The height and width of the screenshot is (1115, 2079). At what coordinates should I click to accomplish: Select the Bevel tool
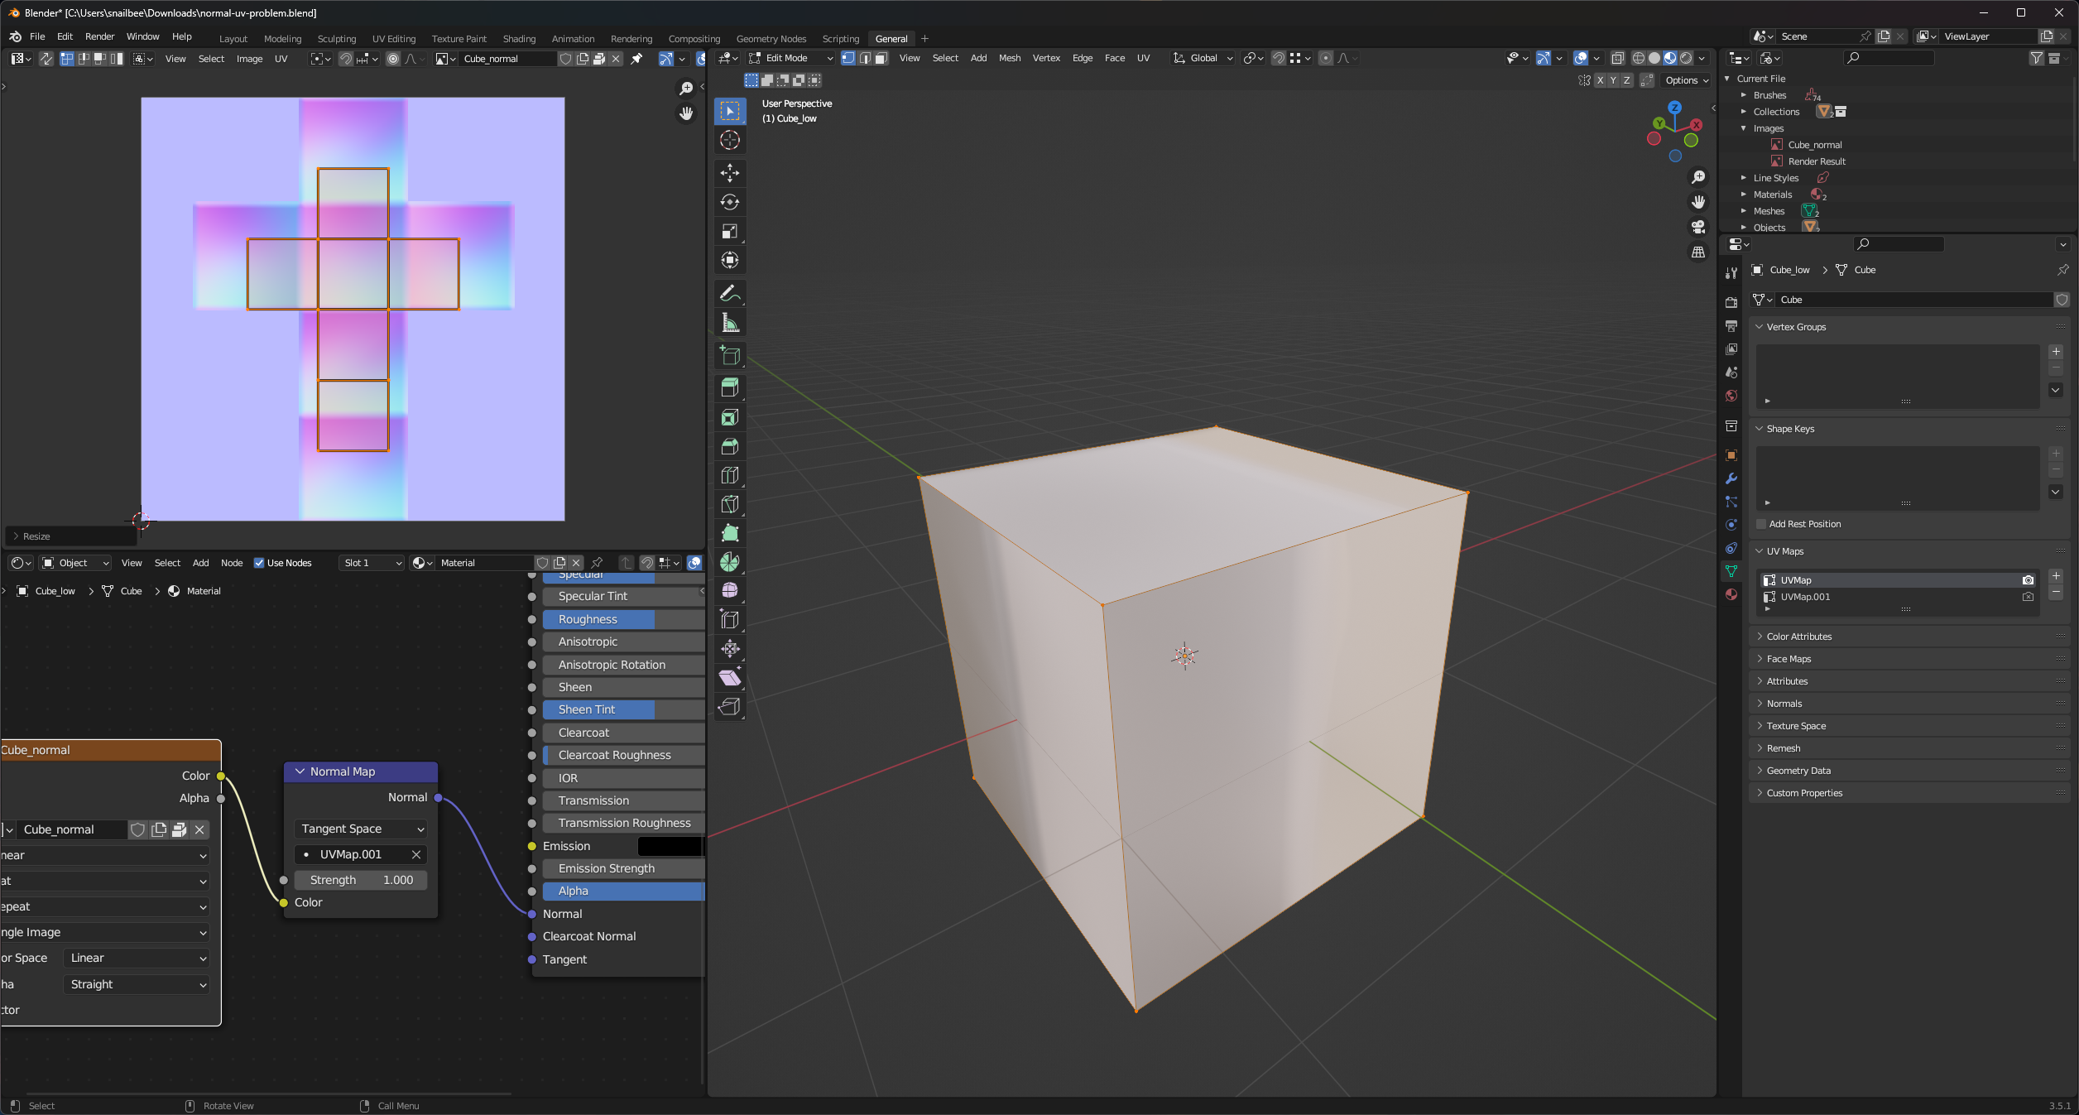(730, 446)
